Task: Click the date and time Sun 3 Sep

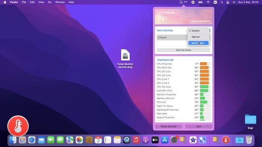Action: pos(248,2)
